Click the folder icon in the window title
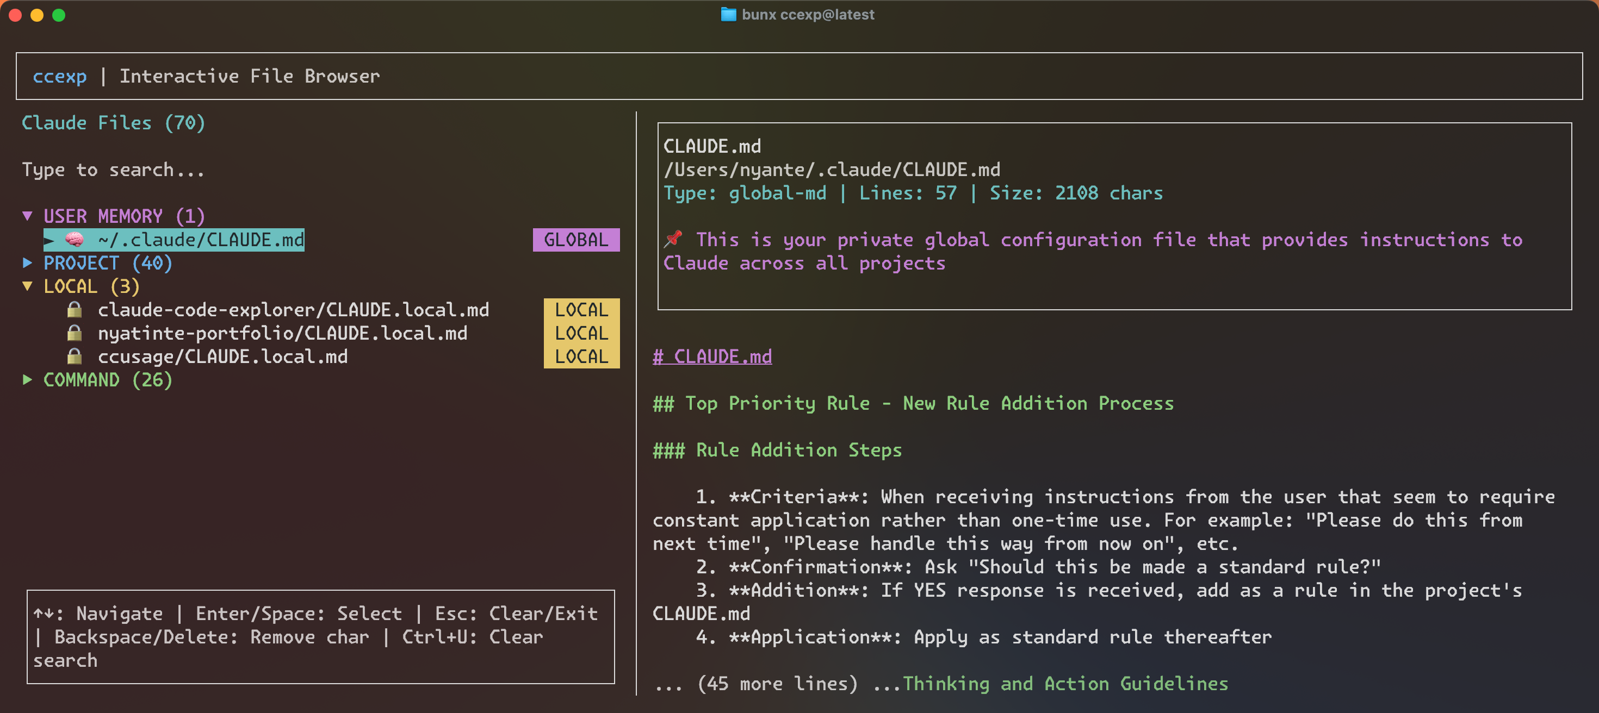This screenshot has height=713, width=1599. [729, 14]
